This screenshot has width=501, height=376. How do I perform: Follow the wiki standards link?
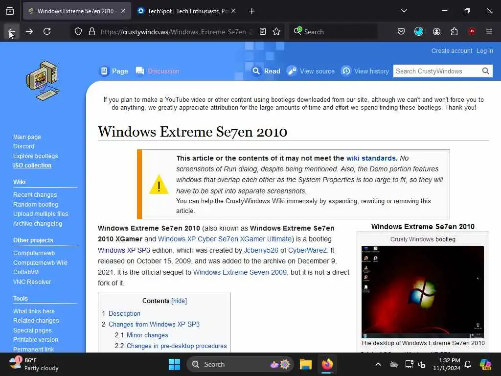click(x=371, y=158)
